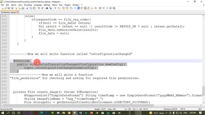Click the Normal text file status label
This screenshot has height=115, width=205.
[6, 109]
